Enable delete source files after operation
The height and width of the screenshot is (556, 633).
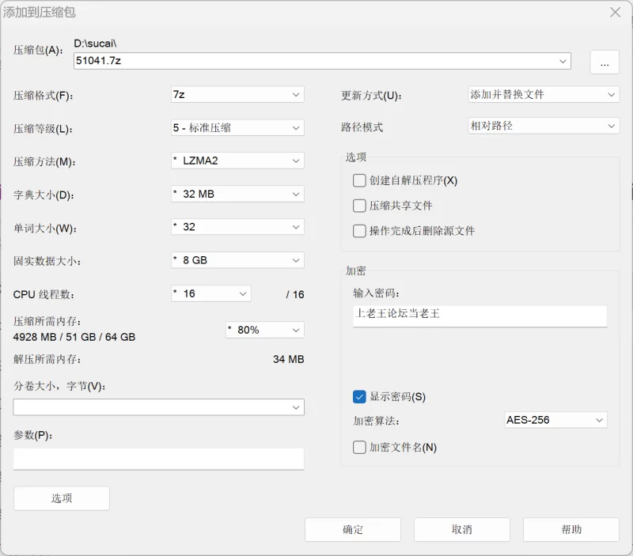click(360, 231)
